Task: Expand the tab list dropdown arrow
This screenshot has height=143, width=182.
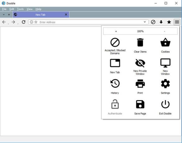Action: click(4, 15)
